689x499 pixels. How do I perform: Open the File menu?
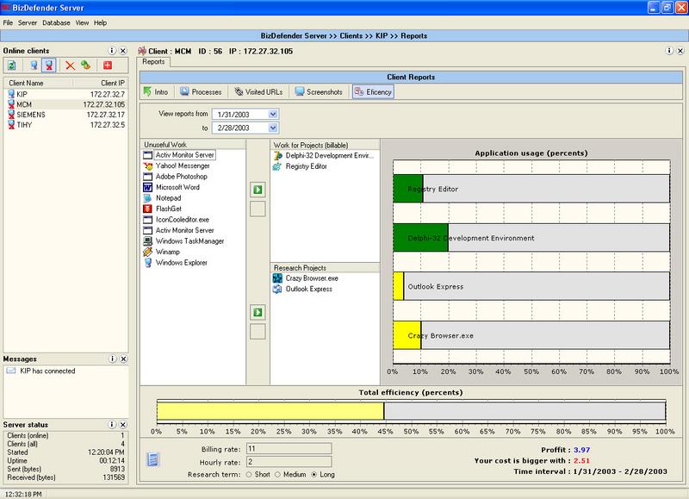pos(8,23)
